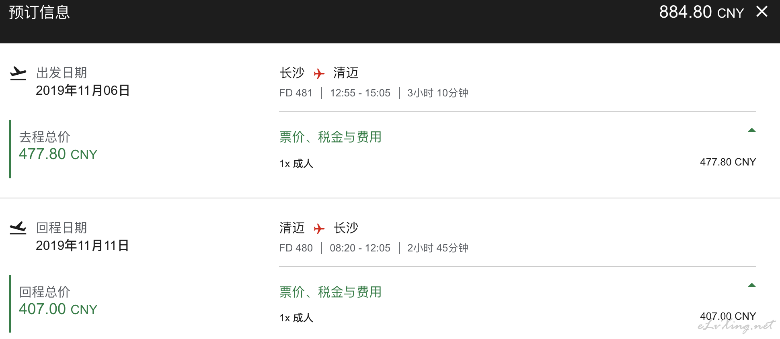
Task: Close the booking information panel
Action: (x=762, y=11)
